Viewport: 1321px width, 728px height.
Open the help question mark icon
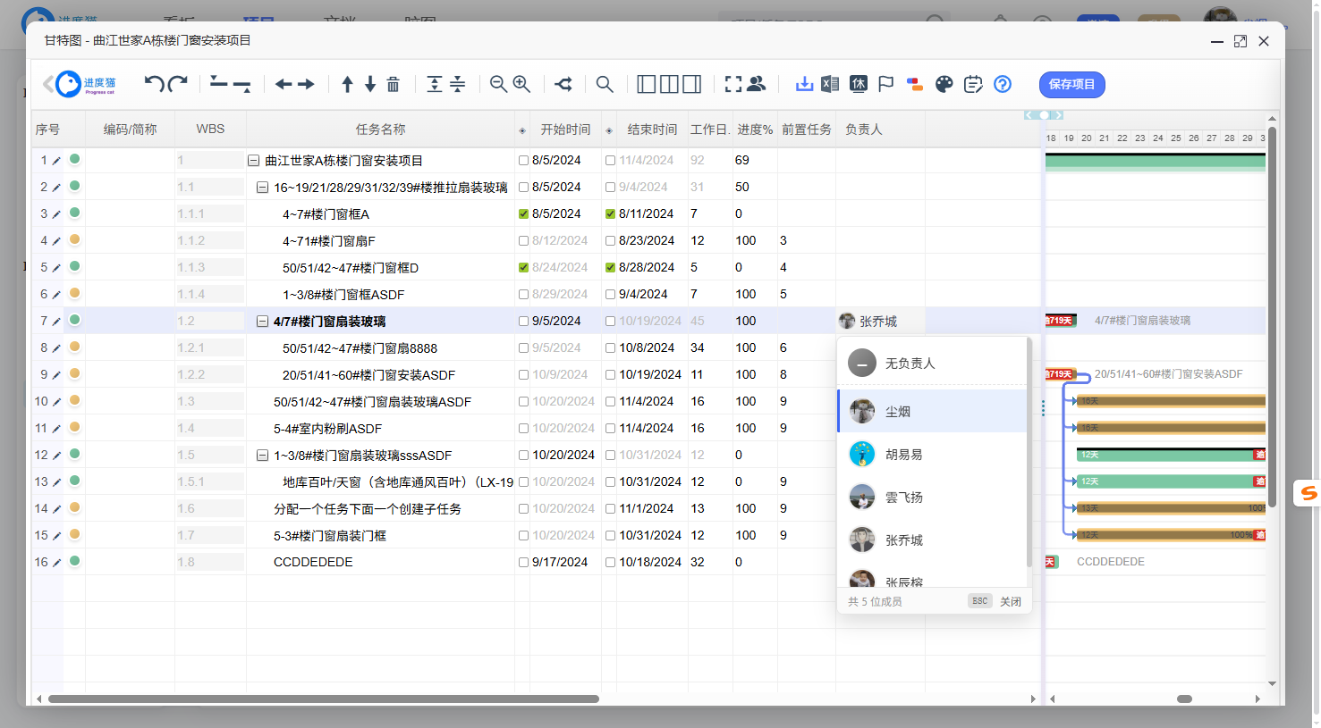point(1003,84)
